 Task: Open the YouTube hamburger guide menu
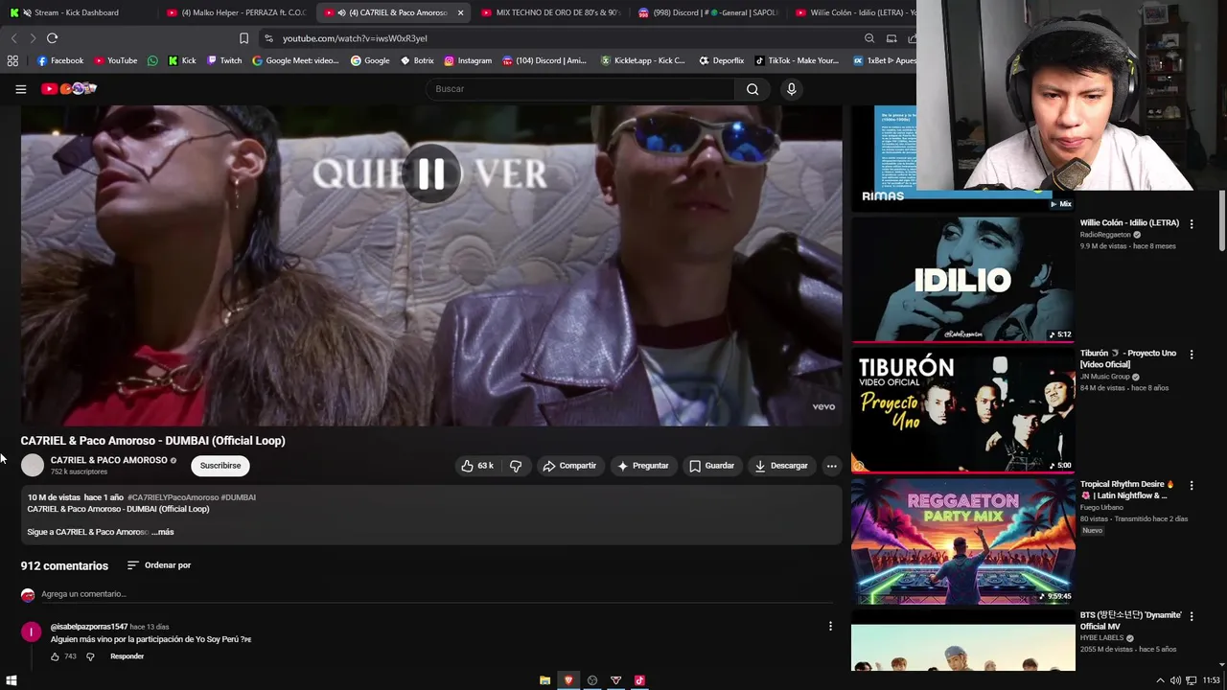[x=20, y=89]
